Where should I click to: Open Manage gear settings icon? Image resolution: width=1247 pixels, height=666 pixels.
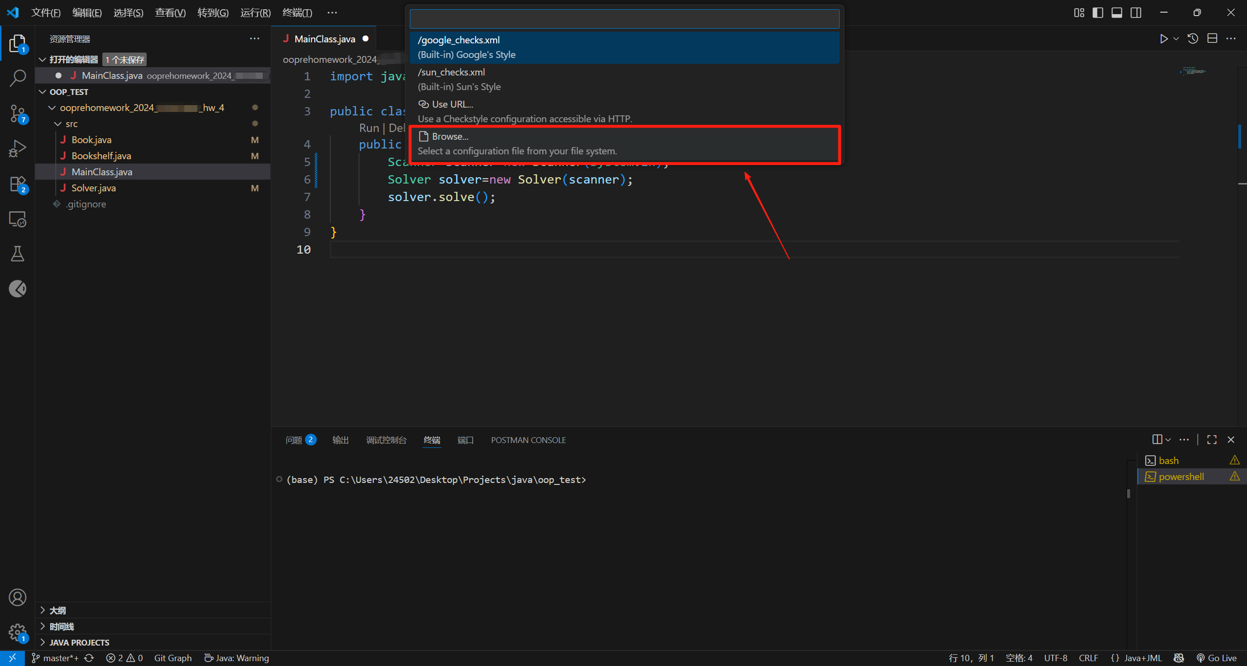coord(18,632)
